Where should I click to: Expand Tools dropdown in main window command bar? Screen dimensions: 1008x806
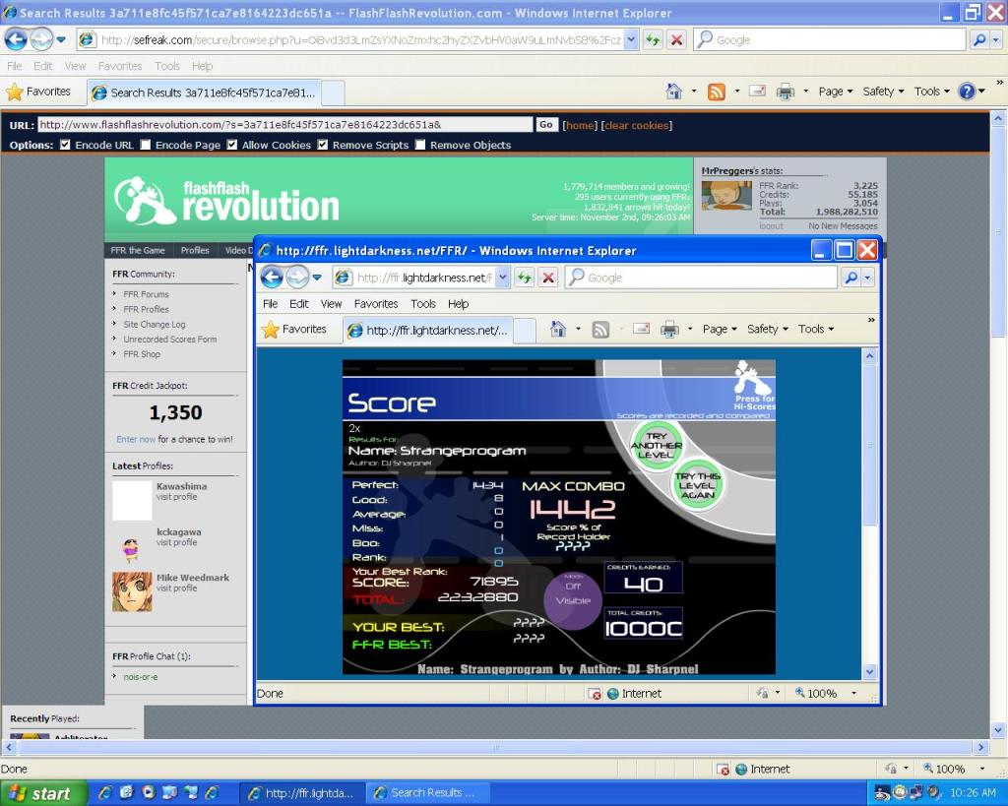pyautogui.click(x=931, y=92)
